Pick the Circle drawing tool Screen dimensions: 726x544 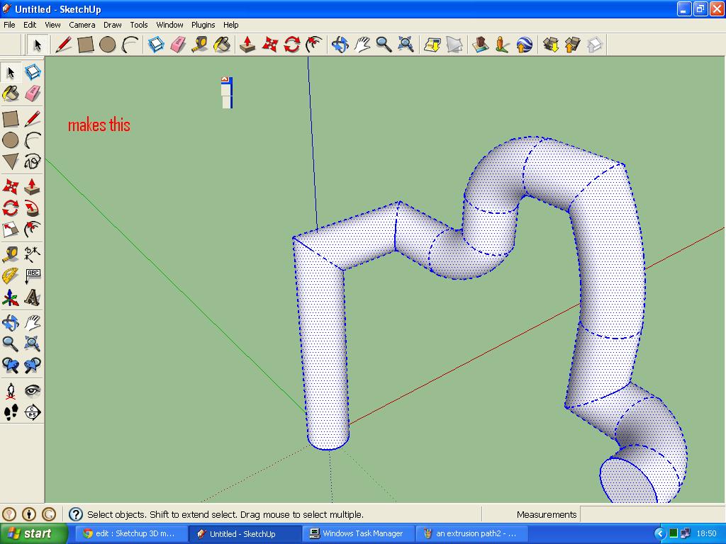(x=107, y=44)
